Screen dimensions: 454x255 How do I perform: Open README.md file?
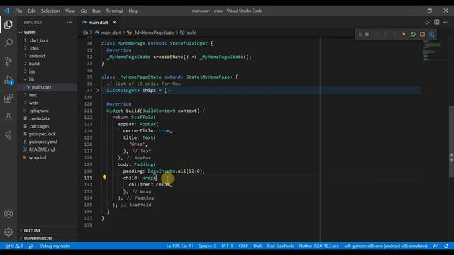(x=42, y=149)
